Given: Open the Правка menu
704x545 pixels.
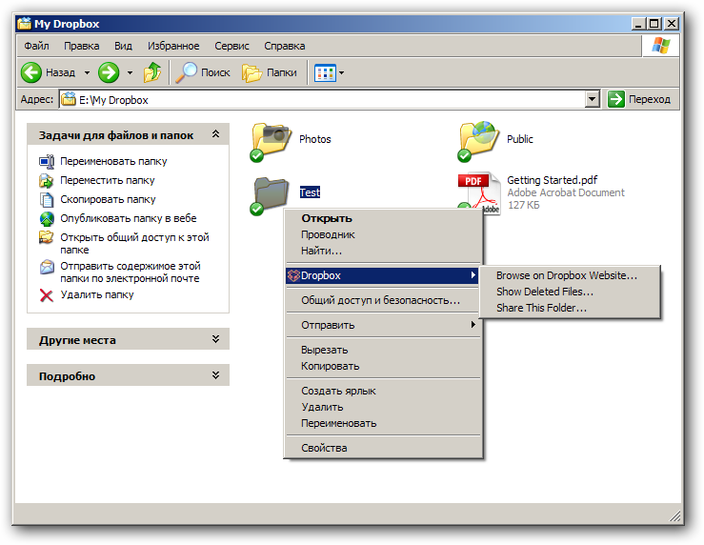Looking at the screenshot, I should coord(81,46).
